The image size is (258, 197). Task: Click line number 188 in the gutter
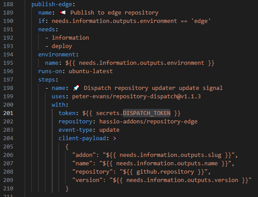pos(8,4)
